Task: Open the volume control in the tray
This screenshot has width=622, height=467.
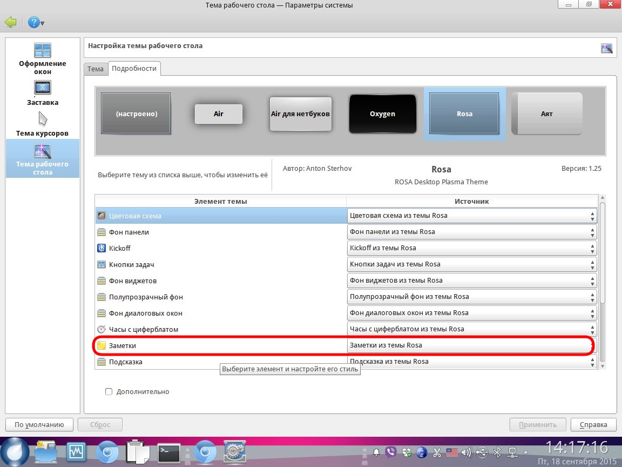Action: (x=466, y=452)
